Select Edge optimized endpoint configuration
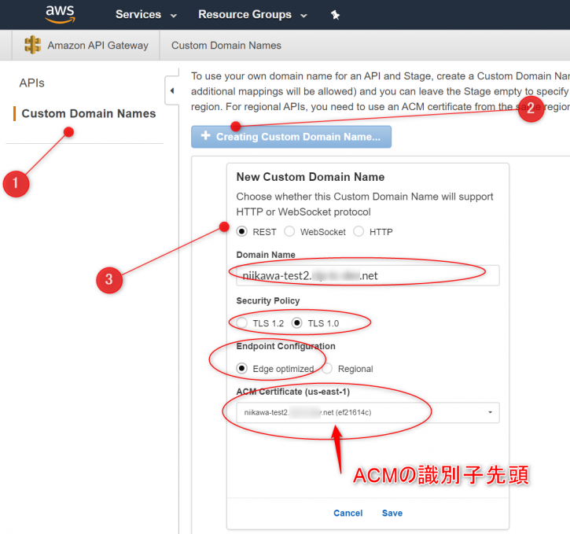 click(x=241, y=368)
